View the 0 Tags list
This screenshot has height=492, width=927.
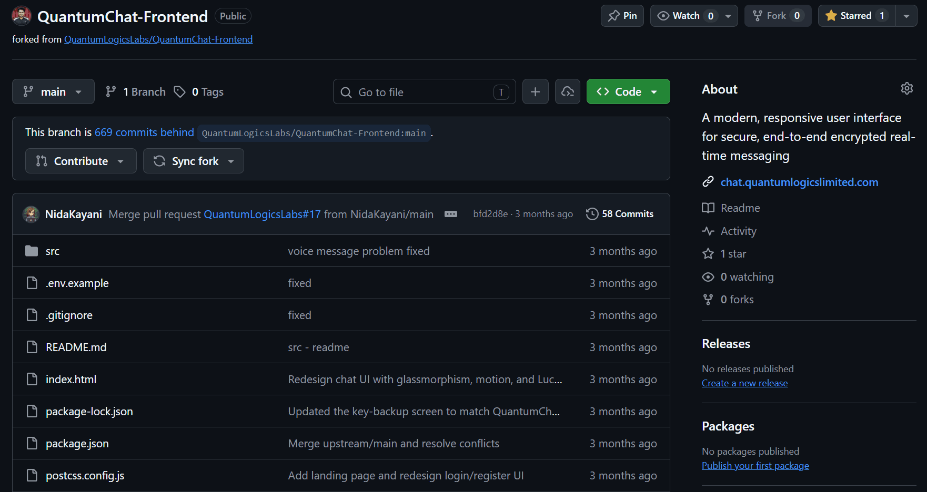coord(199,91)
